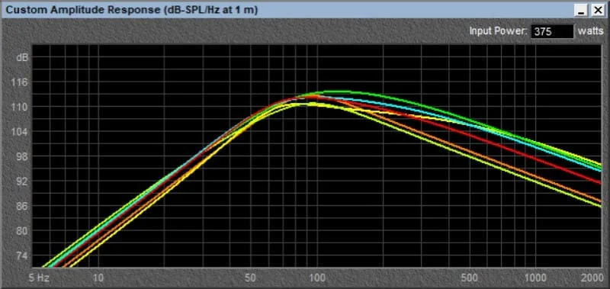This screenshot has width=610, height=289.
Task: Click the Input Power field showing 375
Action: pyautogui.click(x=552, y=31)
